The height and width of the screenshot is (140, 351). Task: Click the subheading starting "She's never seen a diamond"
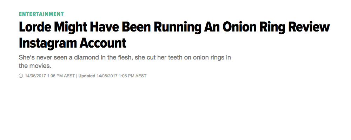click(x=125, y=62)
